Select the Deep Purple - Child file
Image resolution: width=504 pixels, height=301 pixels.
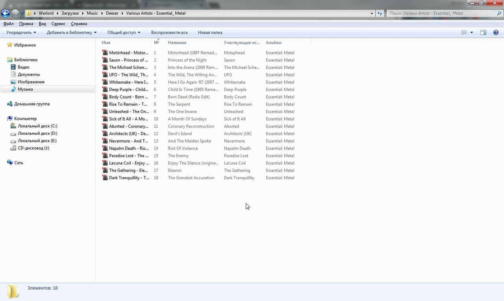[126, 90]
